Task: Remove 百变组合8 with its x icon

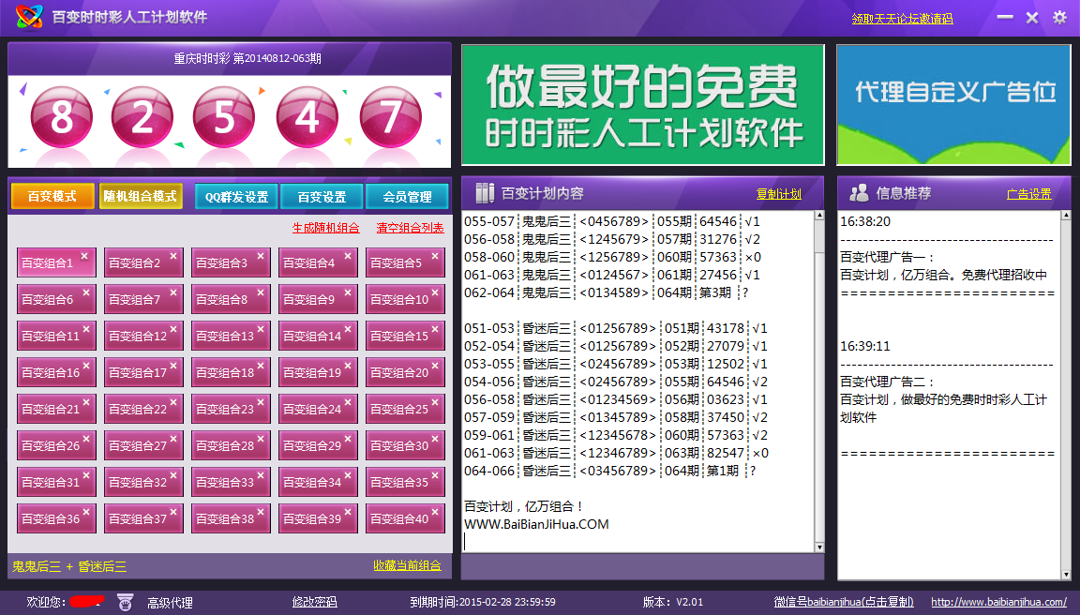Action: (261, 292)
